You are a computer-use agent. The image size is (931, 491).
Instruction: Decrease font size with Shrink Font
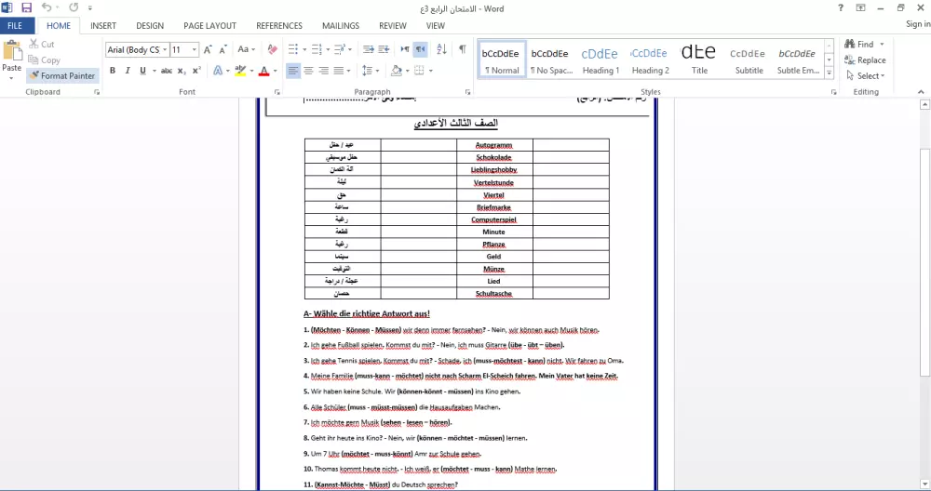(x=223, y=50)
